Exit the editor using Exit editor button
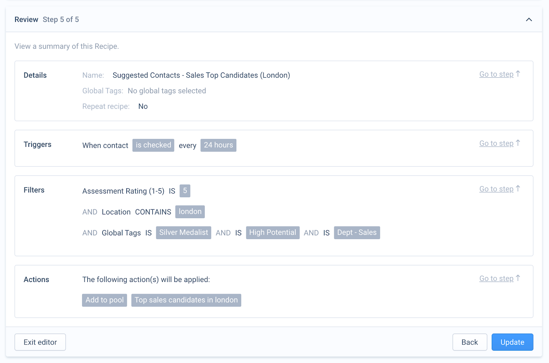This screenshot has height=363, width=549. point(40,342)
